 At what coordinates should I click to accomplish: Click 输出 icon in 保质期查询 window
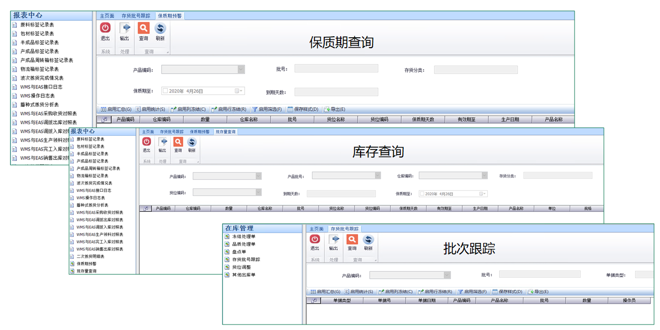125,28
